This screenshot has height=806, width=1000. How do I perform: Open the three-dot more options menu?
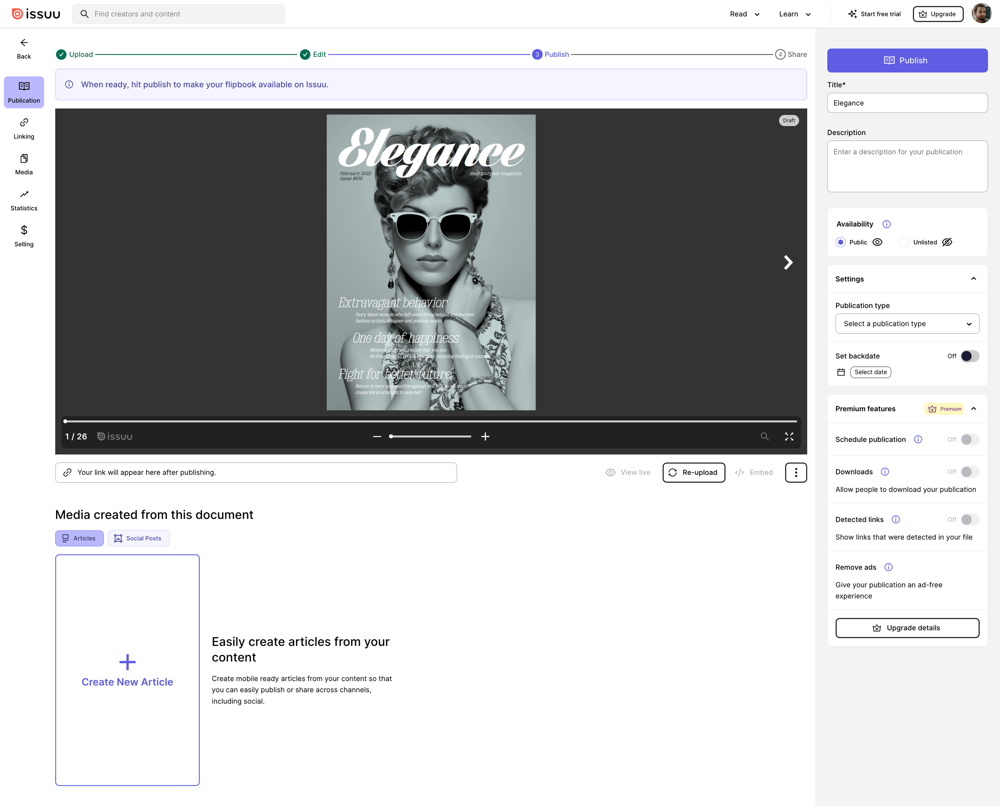click(796, 472)
